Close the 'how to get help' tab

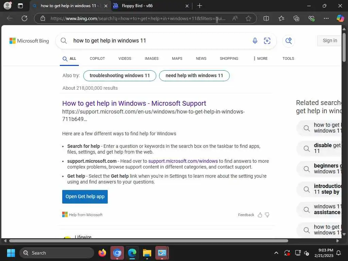pyautogui.click(x=106, y=6)
